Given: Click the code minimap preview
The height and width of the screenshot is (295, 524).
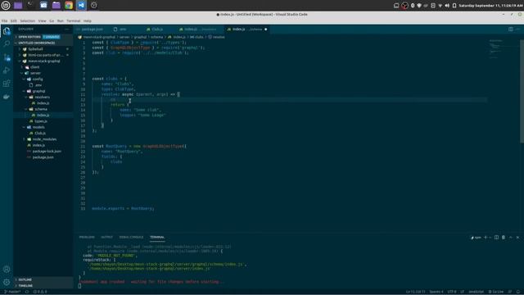Looking at the screenshot, I should pos(496,50).
